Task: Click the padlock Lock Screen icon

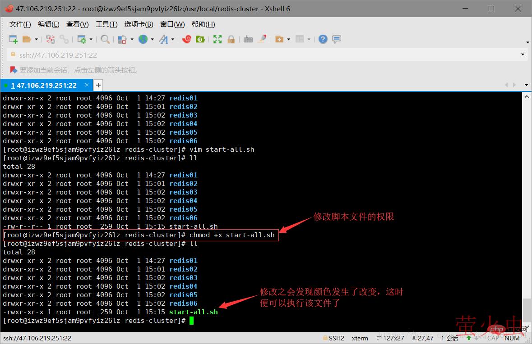Action: [x=231, y=40]
